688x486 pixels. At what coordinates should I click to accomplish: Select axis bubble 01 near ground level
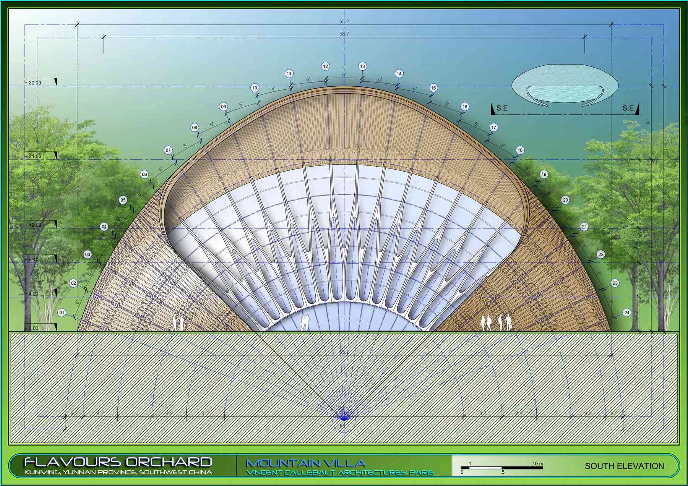[62, 313]
